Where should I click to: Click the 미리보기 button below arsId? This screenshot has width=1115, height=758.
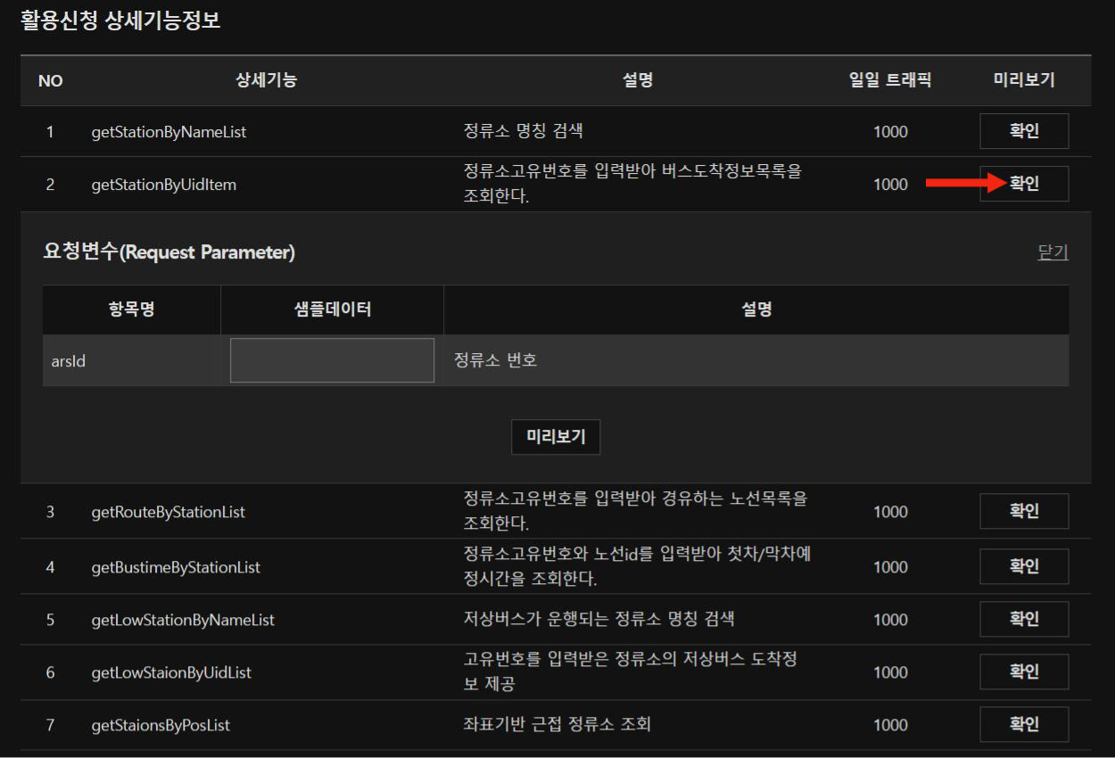point(556,437)
